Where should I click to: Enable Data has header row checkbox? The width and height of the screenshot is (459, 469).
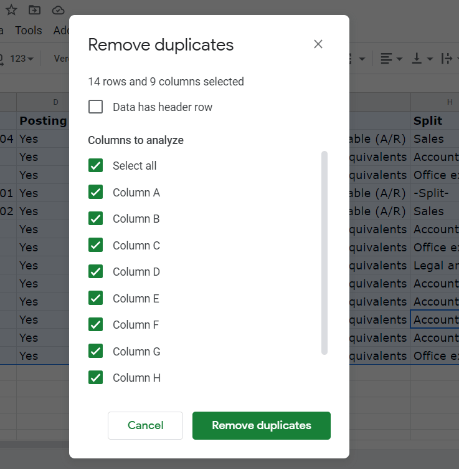(x=95, y=107)
